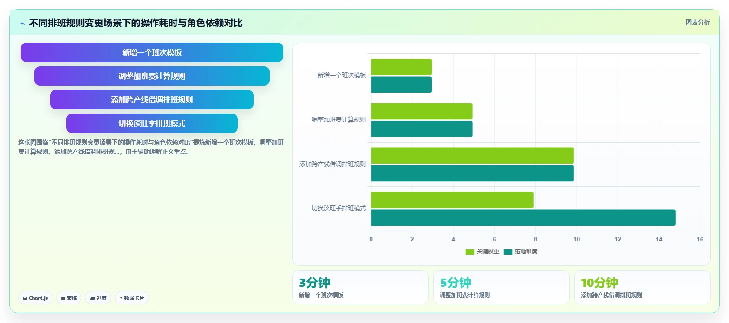The height and width of the screenshot is (323, 729).
Task: Click teal 落地难度 bar for 添加跨产线借调排班规则
Action: tap(473, 173)
